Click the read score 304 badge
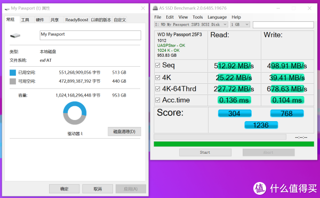 pyautogui.click(x=235, y=113)
